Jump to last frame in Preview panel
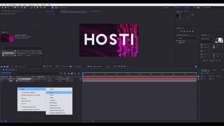 point(193,31)
